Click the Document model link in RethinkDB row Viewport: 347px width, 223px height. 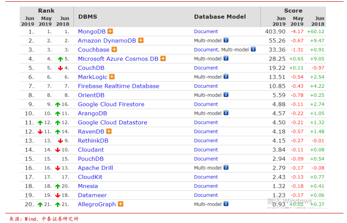tap(206, 141)
